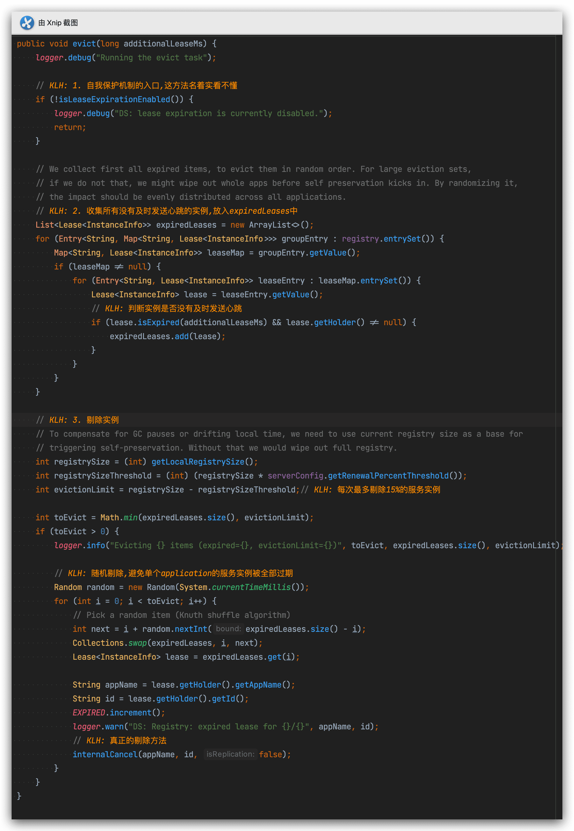The image size is (574, 831).
Task: Click 'getRenewalPercentThreshold' method call
Action: coord(388,476)
